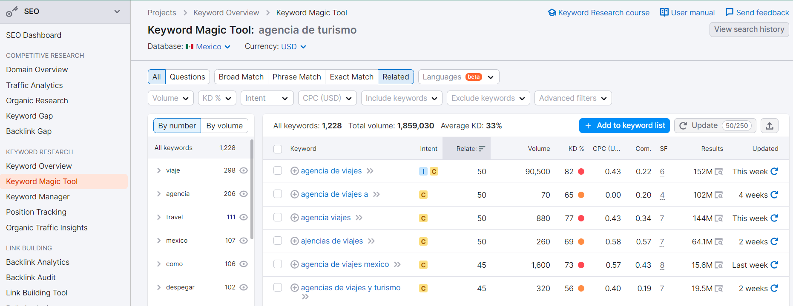View SERP for 102M results row
This screenshot has width=793, height=306.
pos(718,195)
